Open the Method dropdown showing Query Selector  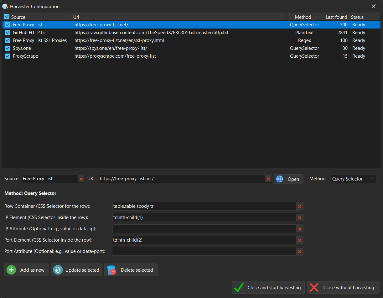[354, 179]
